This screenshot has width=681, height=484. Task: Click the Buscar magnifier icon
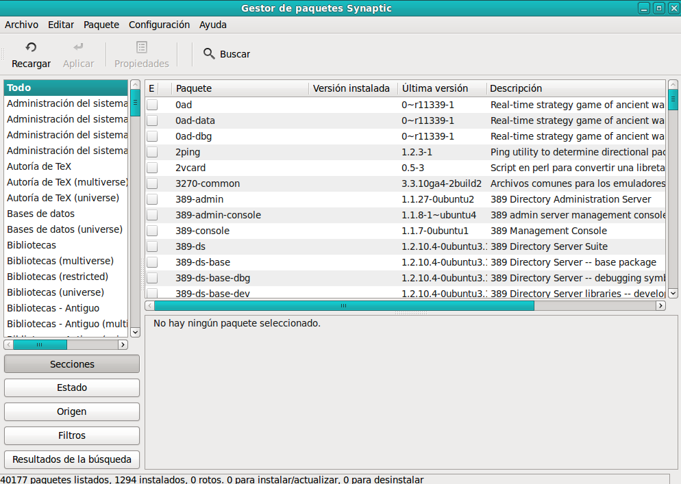[209, 54]
